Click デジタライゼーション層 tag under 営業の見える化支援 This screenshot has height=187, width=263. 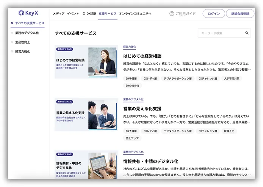(178, 131)
